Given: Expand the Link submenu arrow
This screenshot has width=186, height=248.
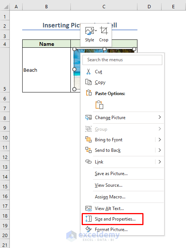Looking at the screenshot, I should tap(160, 162).
